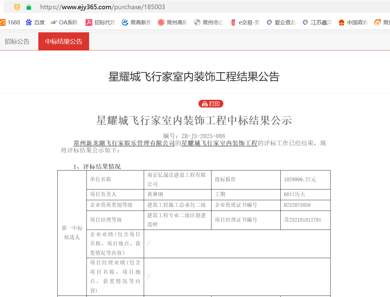Open the 中国政府 bookmark

353,22
